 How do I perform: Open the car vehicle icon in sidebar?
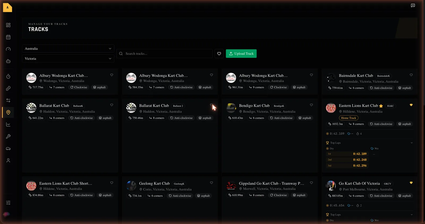(8, 148)
